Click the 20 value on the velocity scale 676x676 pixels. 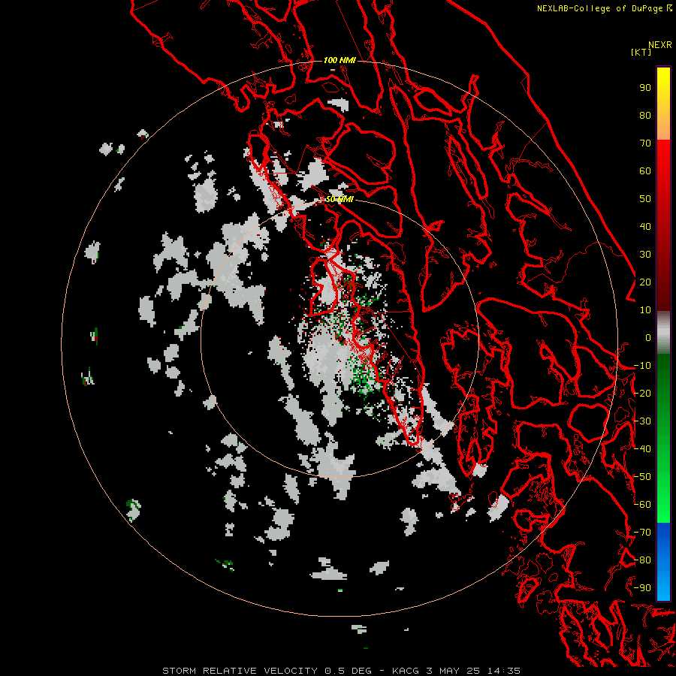645,282
